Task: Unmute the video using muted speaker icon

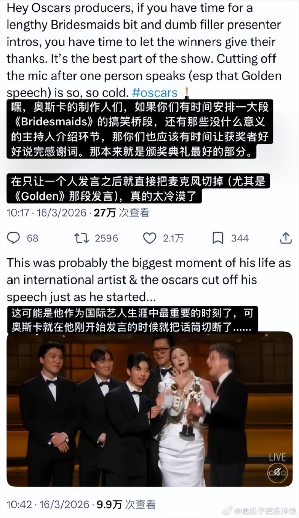Action: click(x=278, y=473)
